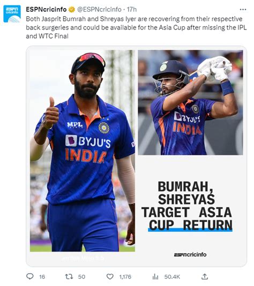Click the reply speech bubble icon

pos(30,276)
